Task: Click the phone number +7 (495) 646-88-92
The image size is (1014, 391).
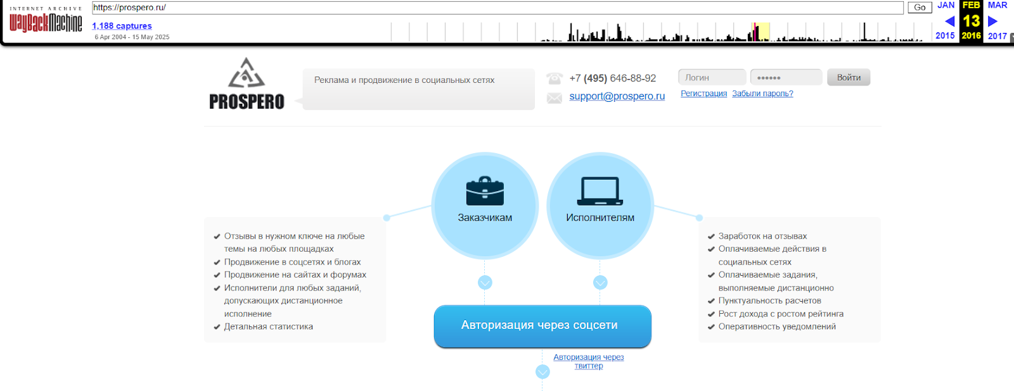Action: click(x=613, y=78)
